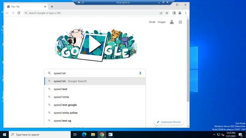Select 'speed tet - Google Search' suggestion
The image size is (246, 138).
click(95, 81)
